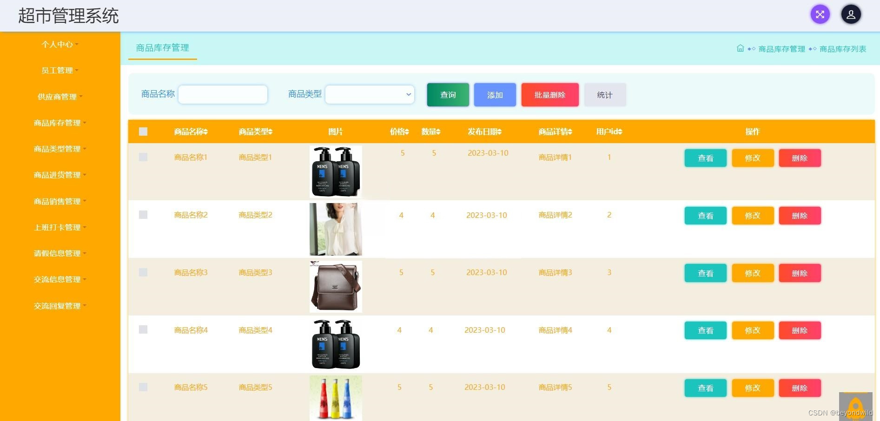Select the checkbox next to 商品名称3
Screen dimensions: 880x421
click(x=143, y=273)
